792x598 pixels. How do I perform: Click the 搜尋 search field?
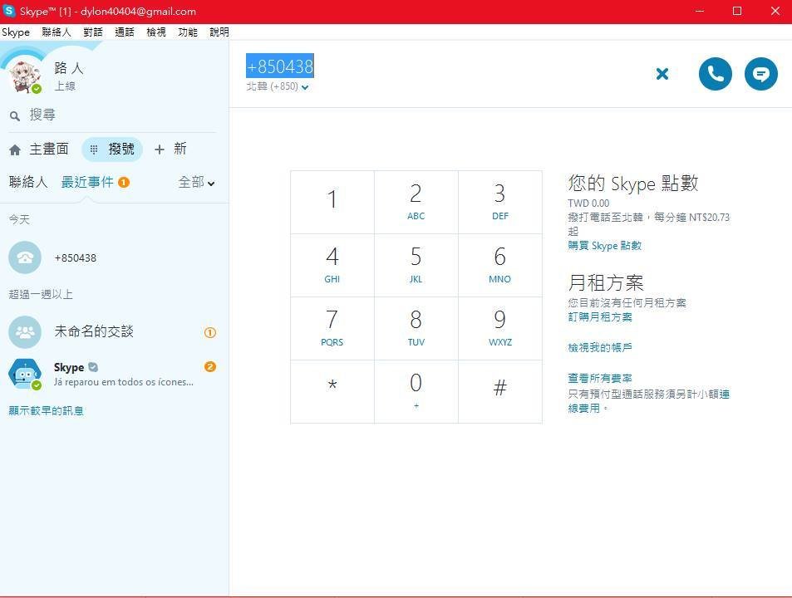tap(114, 115)
